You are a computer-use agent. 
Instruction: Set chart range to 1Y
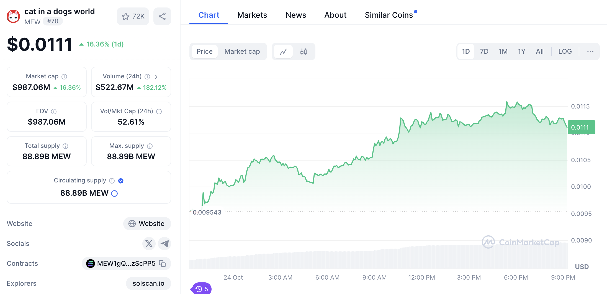(x=522, y=51)
